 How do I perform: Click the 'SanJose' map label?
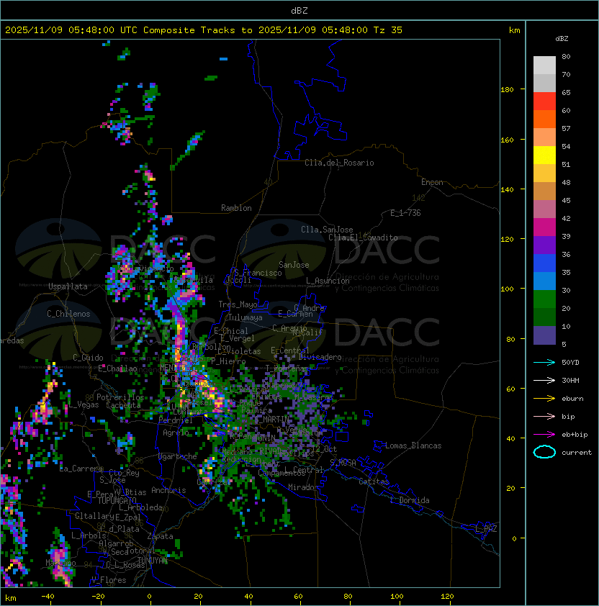[294, 265]
